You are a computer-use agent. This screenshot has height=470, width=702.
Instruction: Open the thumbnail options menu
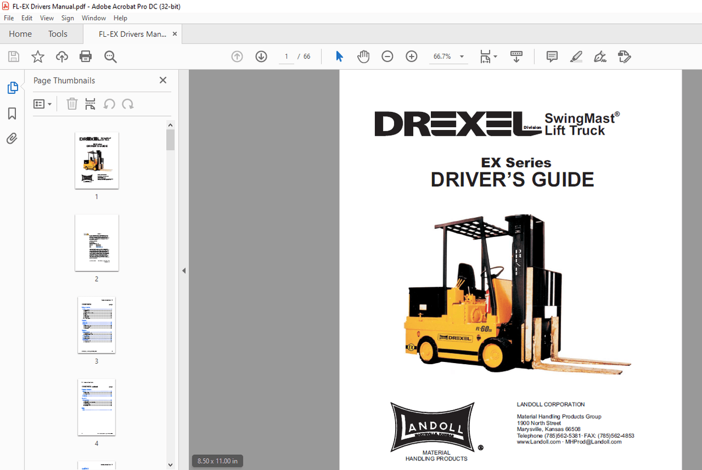[x=42, y=104]
